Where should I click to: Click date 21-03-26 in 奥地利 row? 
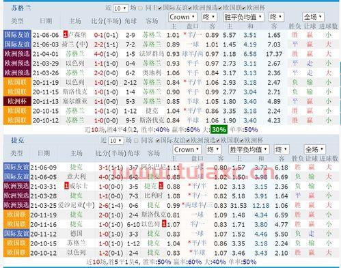[46, 73]
